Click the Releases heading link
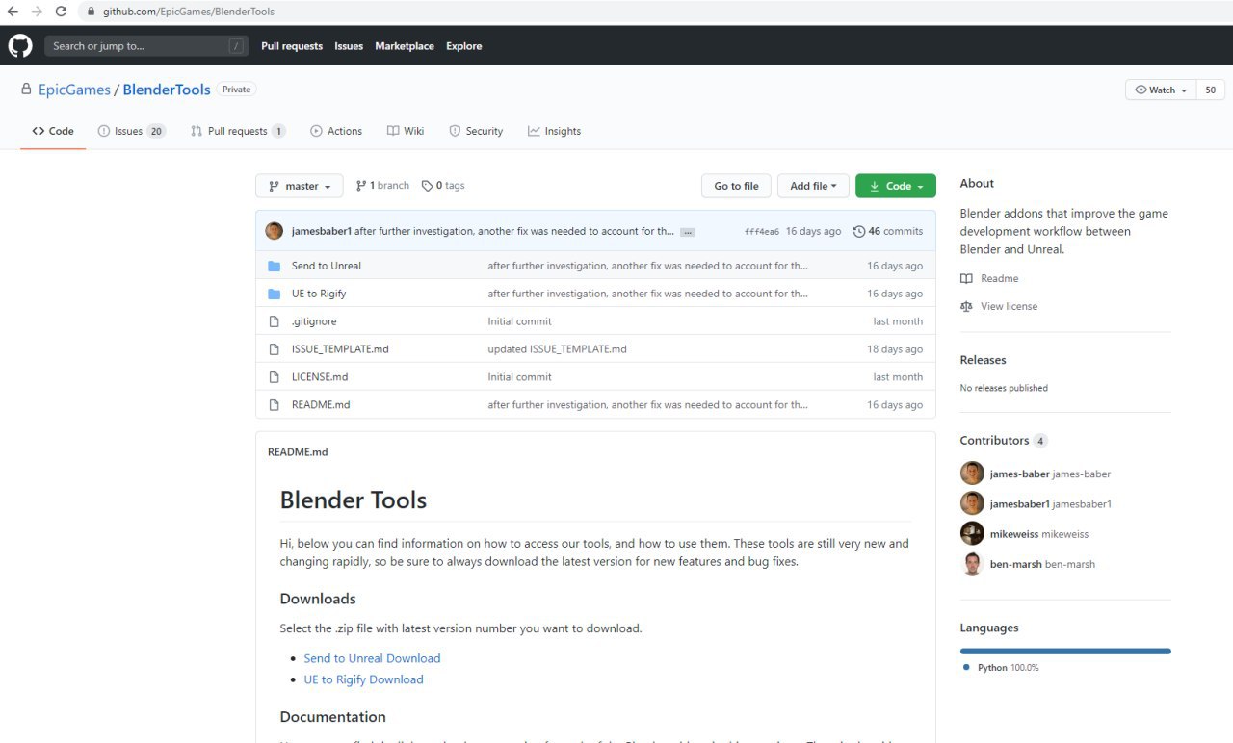1233x743 pixels. click(x=983, y=360)
